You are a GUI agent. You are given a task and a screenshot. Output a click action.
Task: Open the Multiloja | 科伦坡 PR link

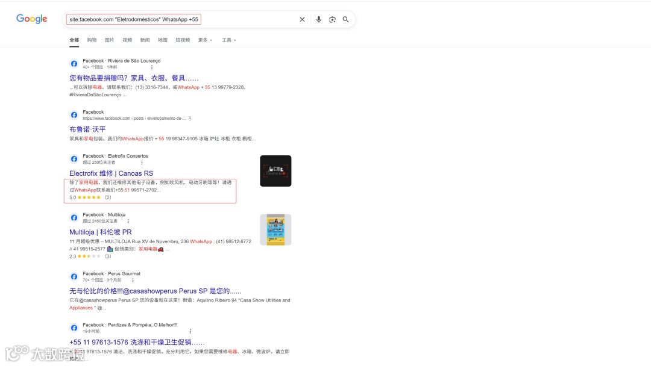(x=101, y=232)
